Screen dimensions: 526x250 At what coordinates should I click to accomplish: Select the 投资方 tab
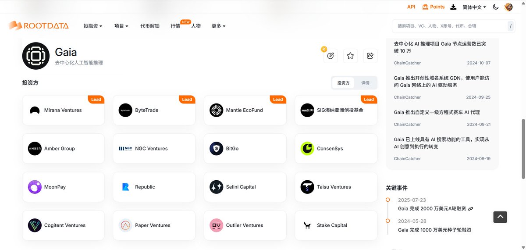pos(343,83)
